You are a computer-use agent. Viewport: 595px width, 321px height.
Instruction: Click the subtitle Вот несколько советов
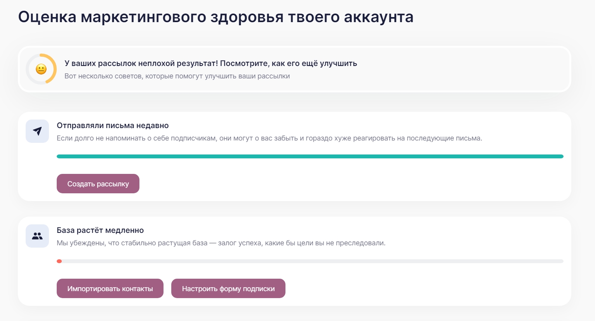pyautogui.click(x=177, y=76)
